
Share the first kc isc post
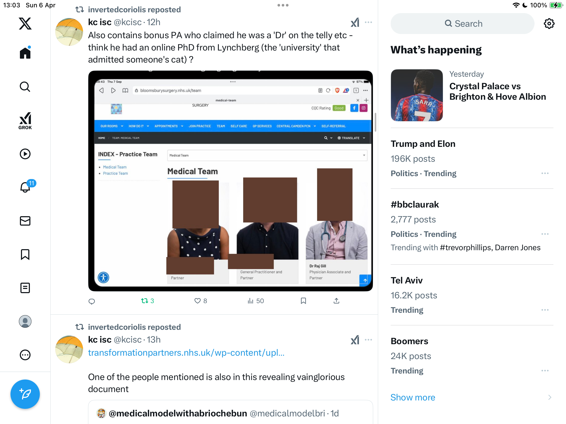[336, 301]
